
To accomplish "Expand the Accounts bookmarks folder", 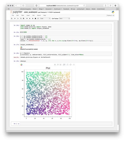I will tap(49, 9).
